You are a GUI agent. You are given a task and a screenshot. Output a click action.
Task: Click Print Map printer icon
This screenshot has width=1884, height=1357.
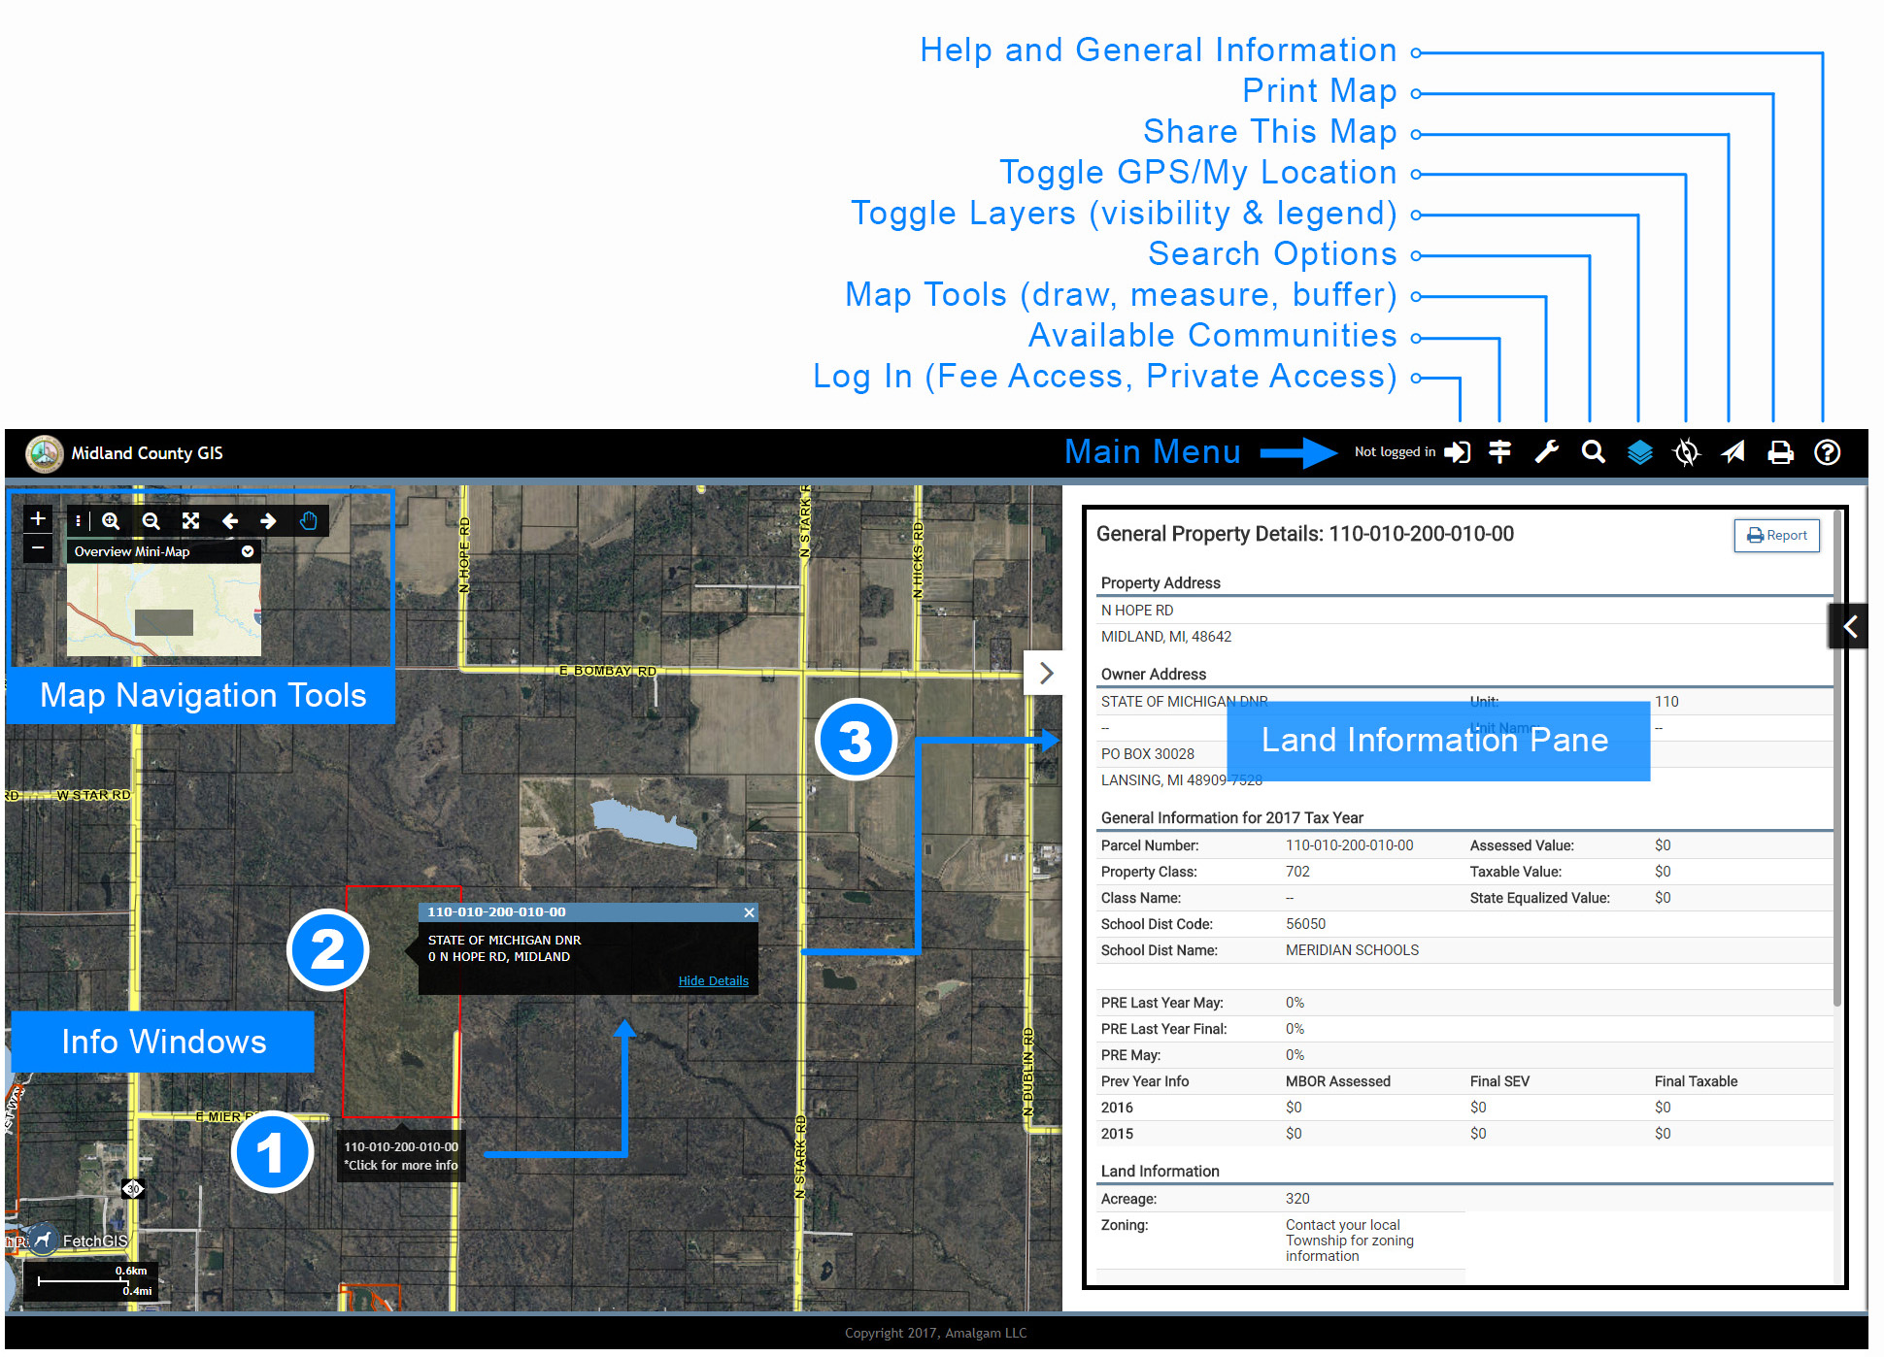(x=1780, y=452)
